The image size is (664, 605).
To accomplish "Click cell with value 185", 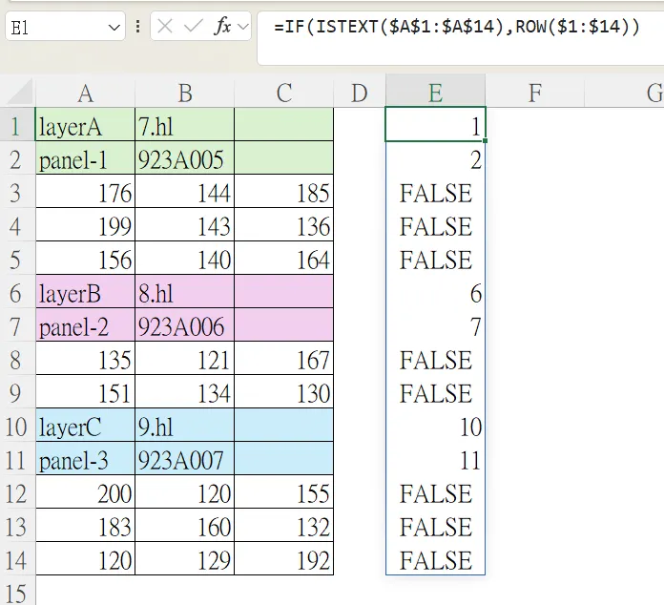I will (283, 192).
